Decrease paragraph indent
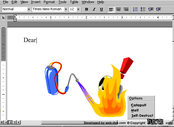This screenshot has width=174, height=127. [151, 9]
